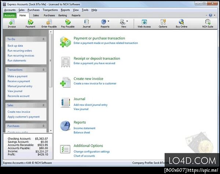Click the blue pie chart Reports icon

click(x=65, y=126)
